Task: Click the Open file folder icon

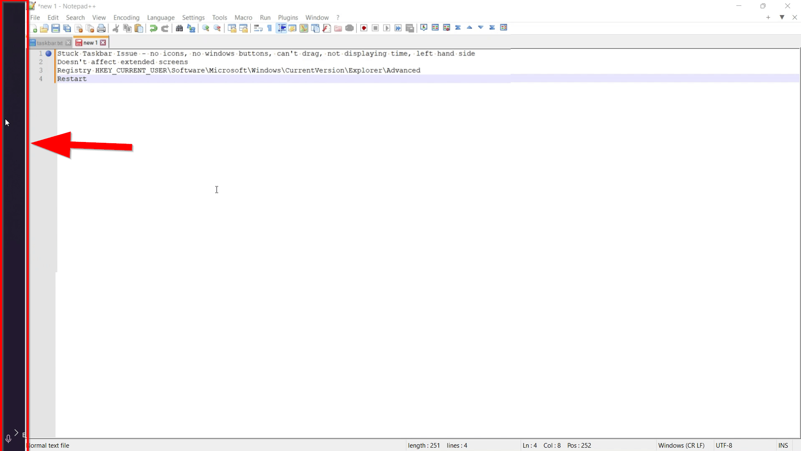Action: (44, 28)
